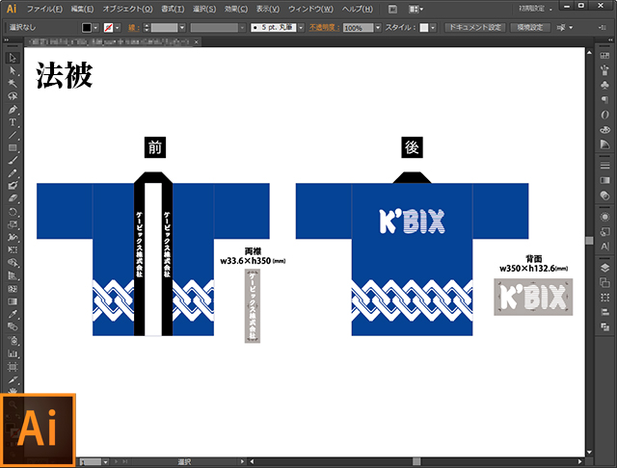
Task: Select the Lasso tool
Action: tap(13, 96)
